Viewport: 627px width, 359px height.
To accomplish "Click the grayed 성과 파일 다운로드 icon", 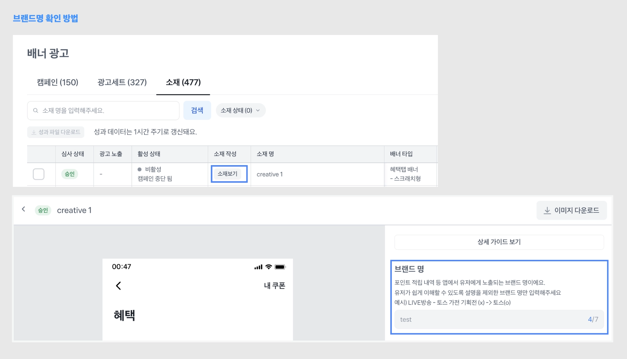I will click(34, 132).
